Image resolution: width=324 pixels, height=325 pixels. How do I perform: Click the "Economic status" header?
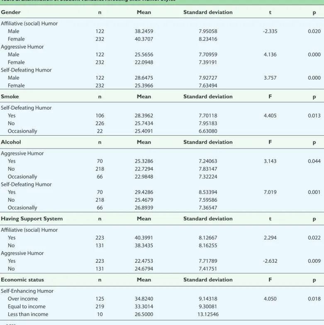22,280
